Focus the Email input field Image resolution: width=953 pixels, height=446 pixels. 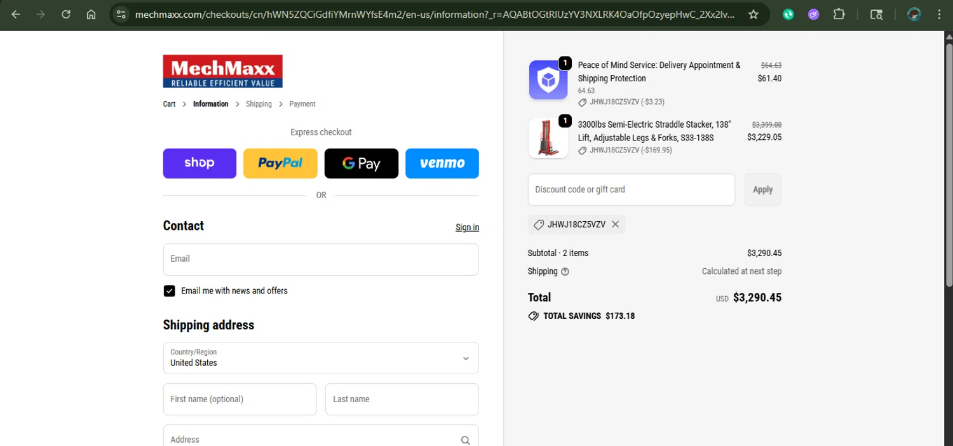pos(321,259)
